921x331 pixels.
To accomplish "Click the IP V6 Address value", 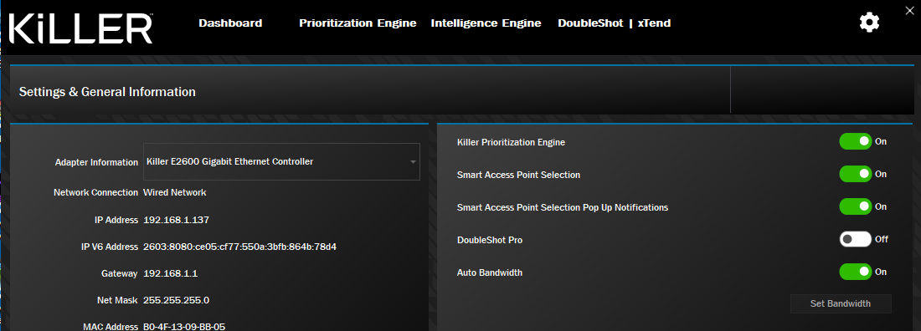I will [x=239, y=247].
